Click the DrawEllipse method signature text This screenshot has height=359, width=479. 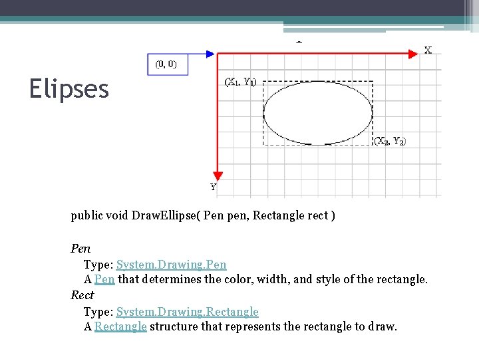coord(203,215)
